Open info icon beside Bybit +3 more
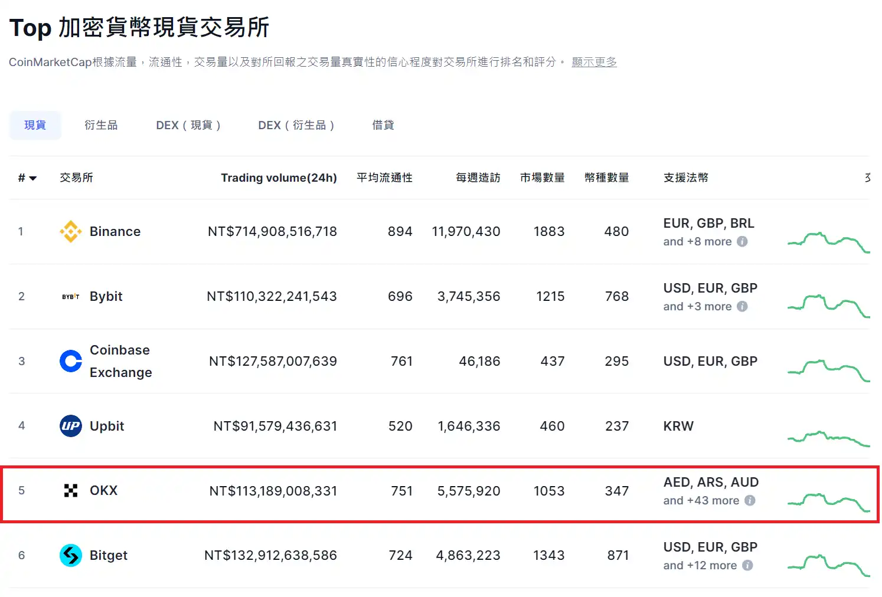882x597 pixels. pyautogui.click(x=742, y=306)
